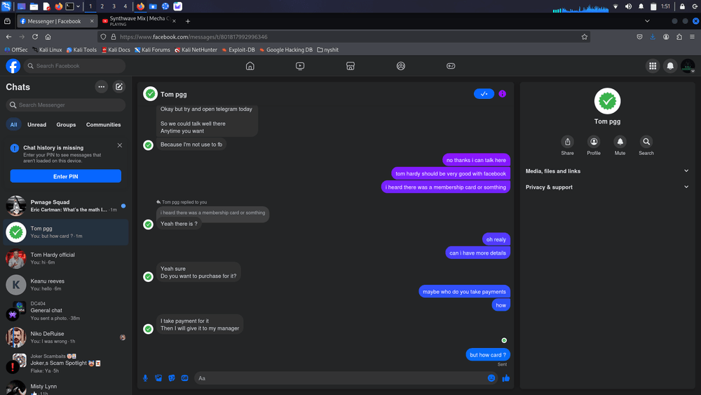Open the Facebook menu grid icon

click(x=653, y=66)
